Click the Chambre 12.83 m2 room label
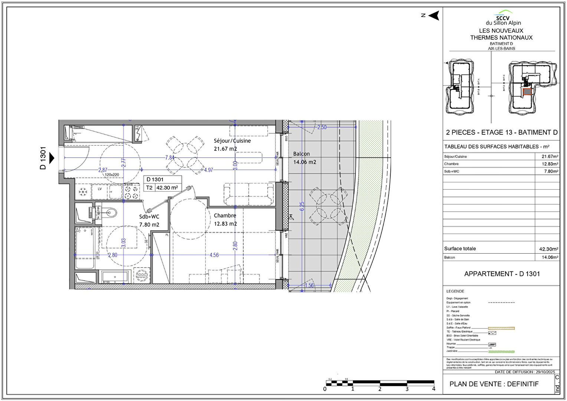This screenshot has height=401, width=567. point(225,219)
